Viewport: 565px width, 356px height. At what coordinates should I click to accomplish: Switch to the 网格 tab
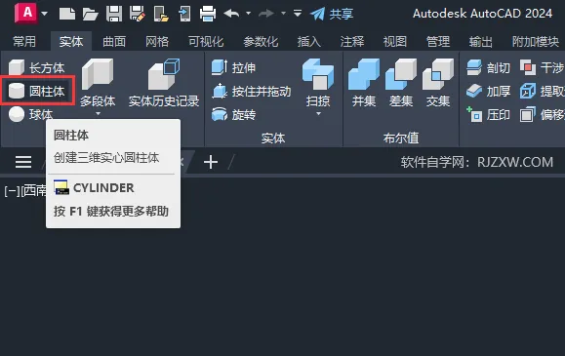(157, 41)
